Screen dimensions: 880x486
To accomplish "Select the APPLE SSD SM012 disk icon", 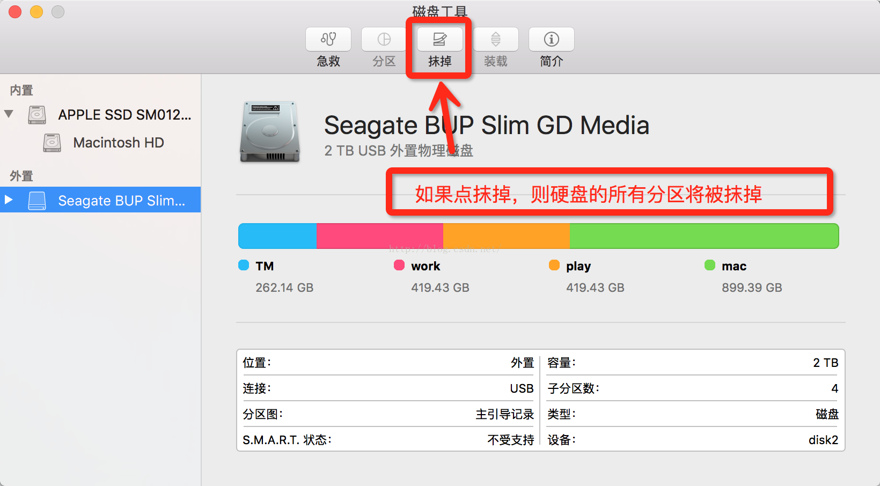I will click(x=37, y=115).
